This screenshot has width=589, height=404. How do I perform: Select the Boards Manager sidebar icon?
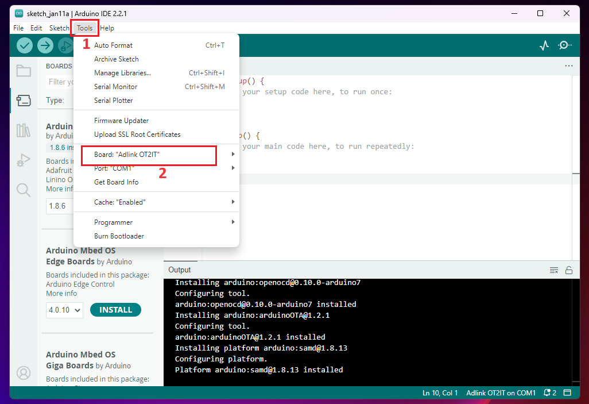24,101
